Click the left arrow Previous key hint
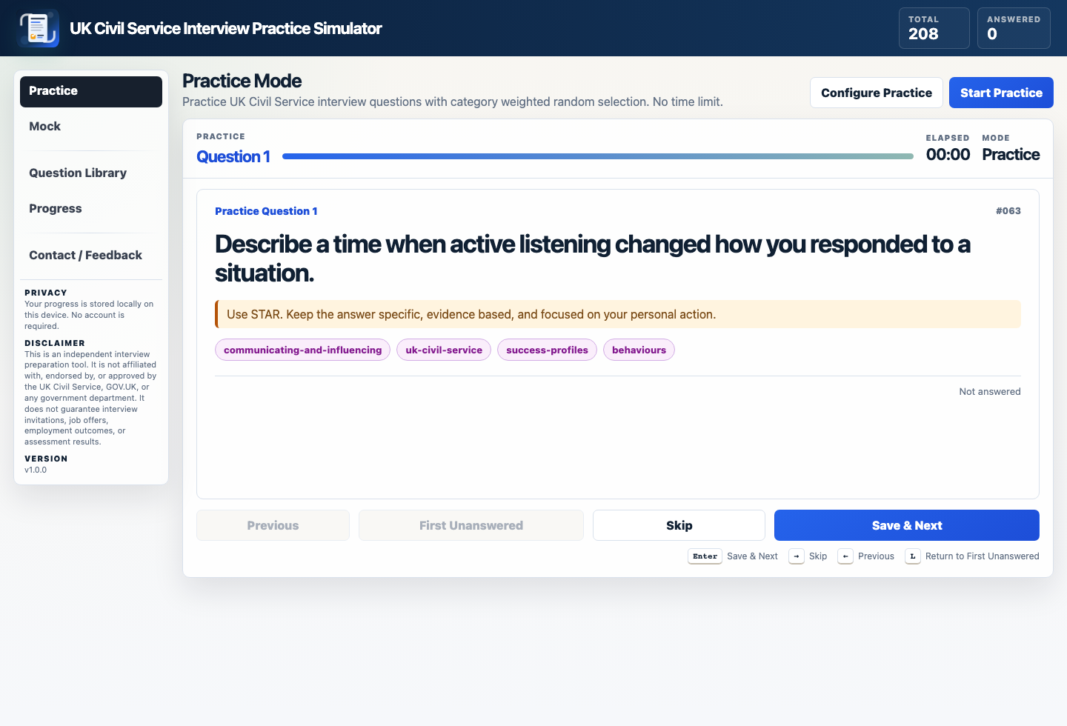This screenshot has height=726, width=1067. point(845,556)
